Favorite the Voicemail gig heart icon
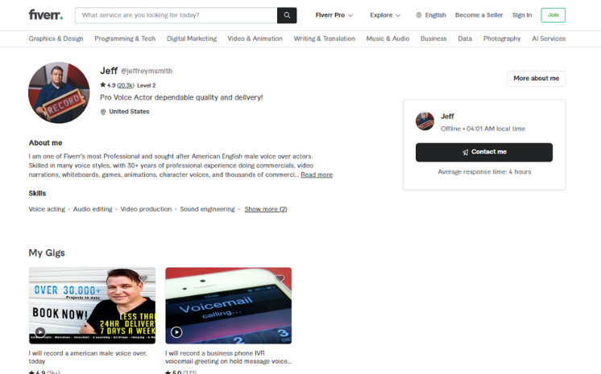The image size is (601, 374). click(x=280, y=278)
